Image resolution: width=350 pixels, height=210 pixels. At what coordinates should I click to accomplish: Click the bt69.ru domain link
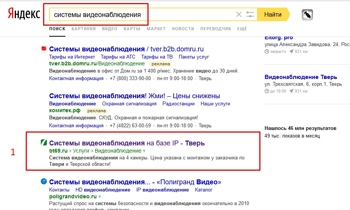(58, 151)
